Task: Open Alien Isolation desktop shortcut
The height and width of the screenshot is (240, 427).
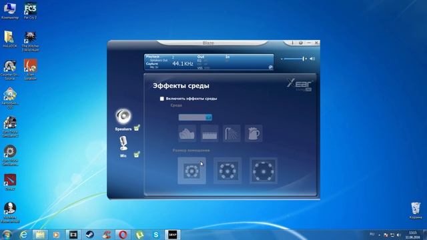Action: 30,69
